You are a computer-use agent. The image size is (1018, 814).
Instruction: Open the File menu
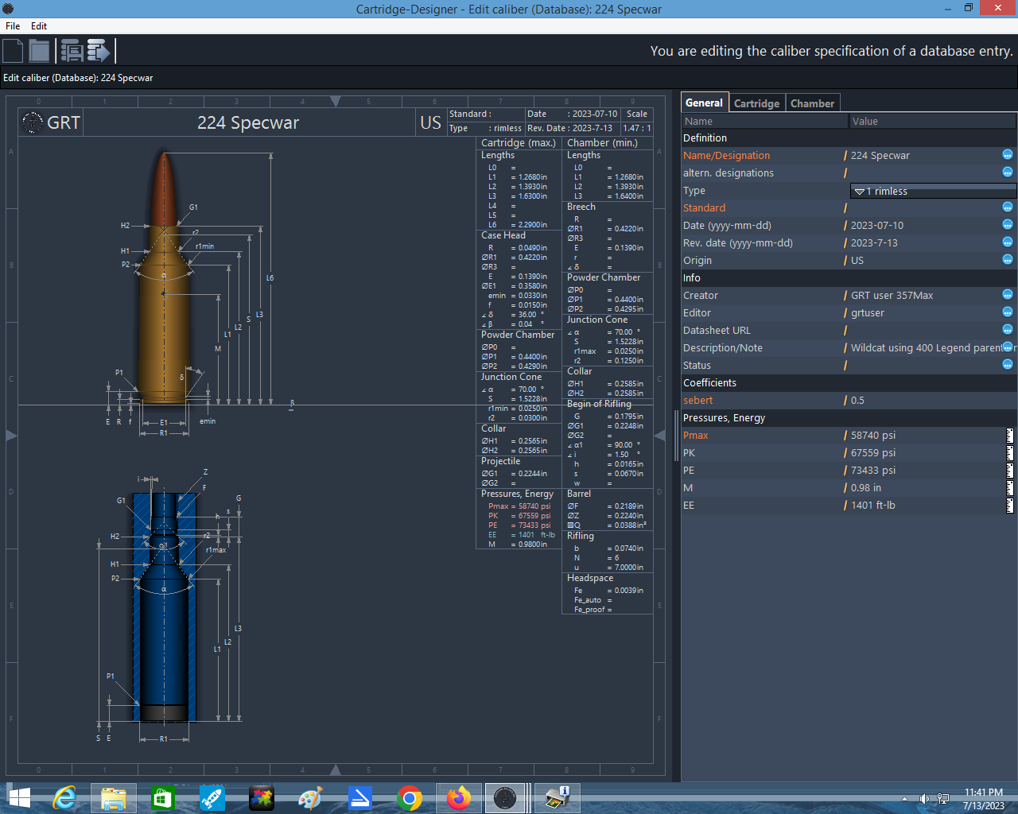(13, 26)
